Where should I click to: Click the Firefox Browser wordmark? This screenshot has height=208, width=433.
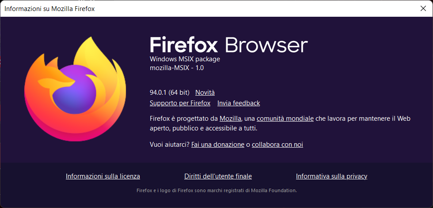point(229,45)
